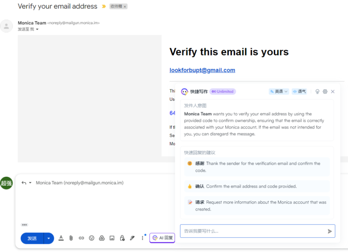Open the send options dropdown arrow
This screenshot has width=348, height=252.
click(49, 238)
